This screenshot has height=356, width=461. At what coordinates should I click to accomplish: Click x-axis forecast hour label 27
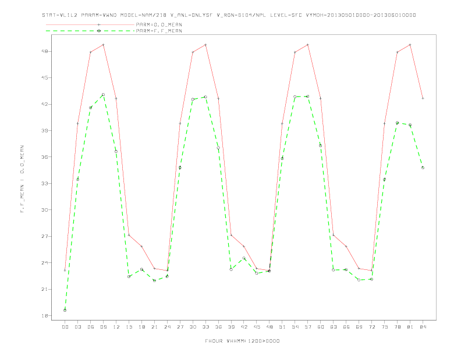point(180,327)
